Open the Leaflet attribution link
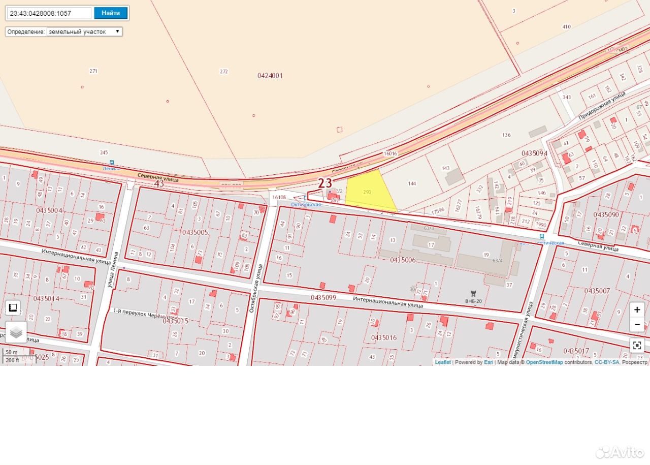Viewport: 650px width, 465px height. [443, 362]
